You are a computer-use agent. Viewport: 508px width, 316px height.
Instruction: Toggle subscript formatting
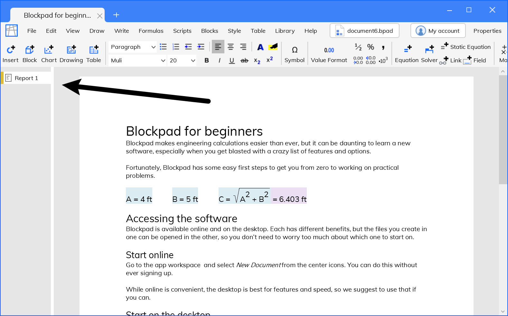(257, 60)
